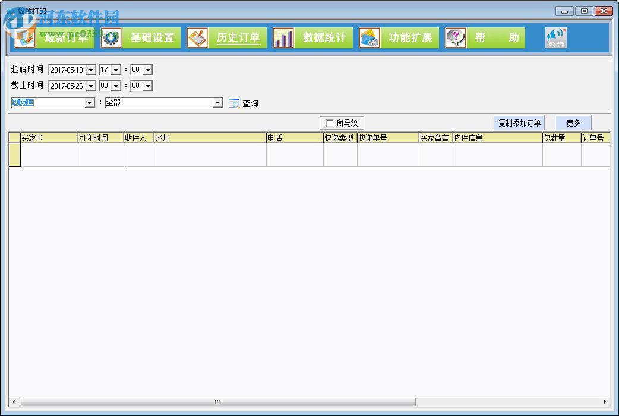Click the 快递单号 column header

tap(388, 138)
